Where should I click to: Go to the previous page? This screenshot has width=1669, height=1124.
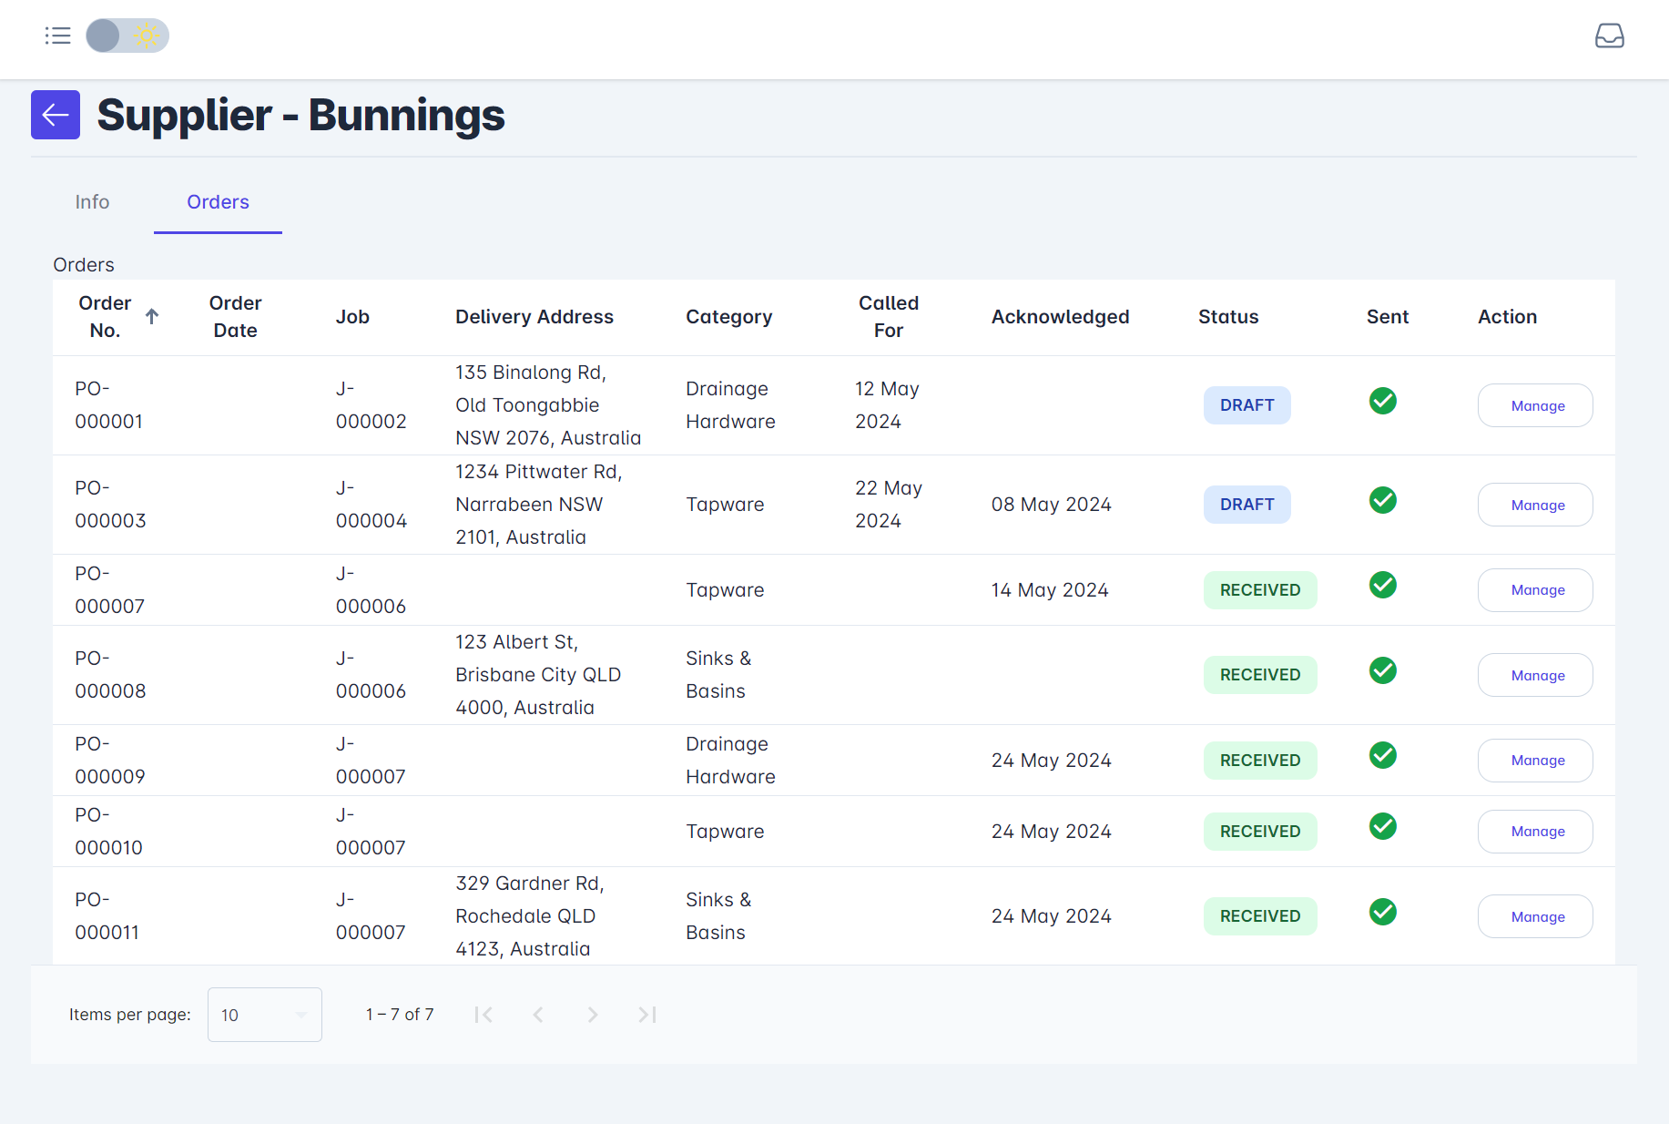pos(538,1015)
